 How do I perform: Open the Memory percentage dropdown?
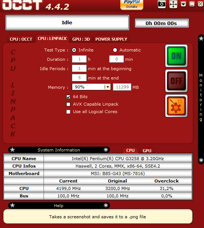pyautogui.click(x=108, y=87)
